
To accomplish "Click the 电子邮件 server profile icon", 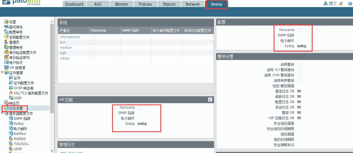I will 11,128.
